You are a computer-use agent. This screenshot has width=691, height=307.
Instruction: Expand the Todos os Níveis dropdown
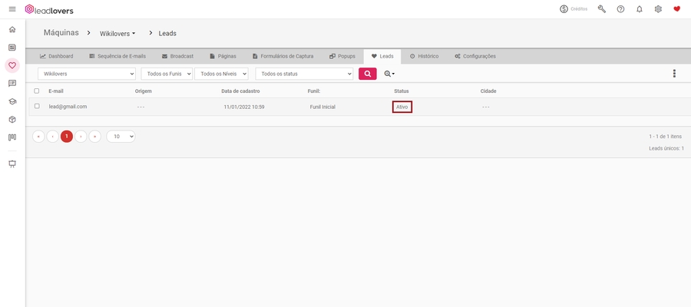point(221,74)
